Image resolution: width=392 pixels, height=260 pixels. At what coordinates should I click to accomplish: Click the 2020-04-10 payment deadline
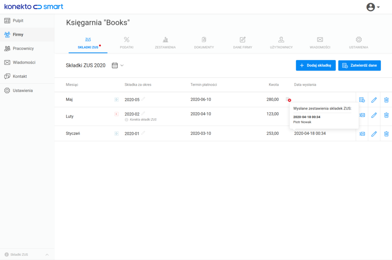coord(201,114)
